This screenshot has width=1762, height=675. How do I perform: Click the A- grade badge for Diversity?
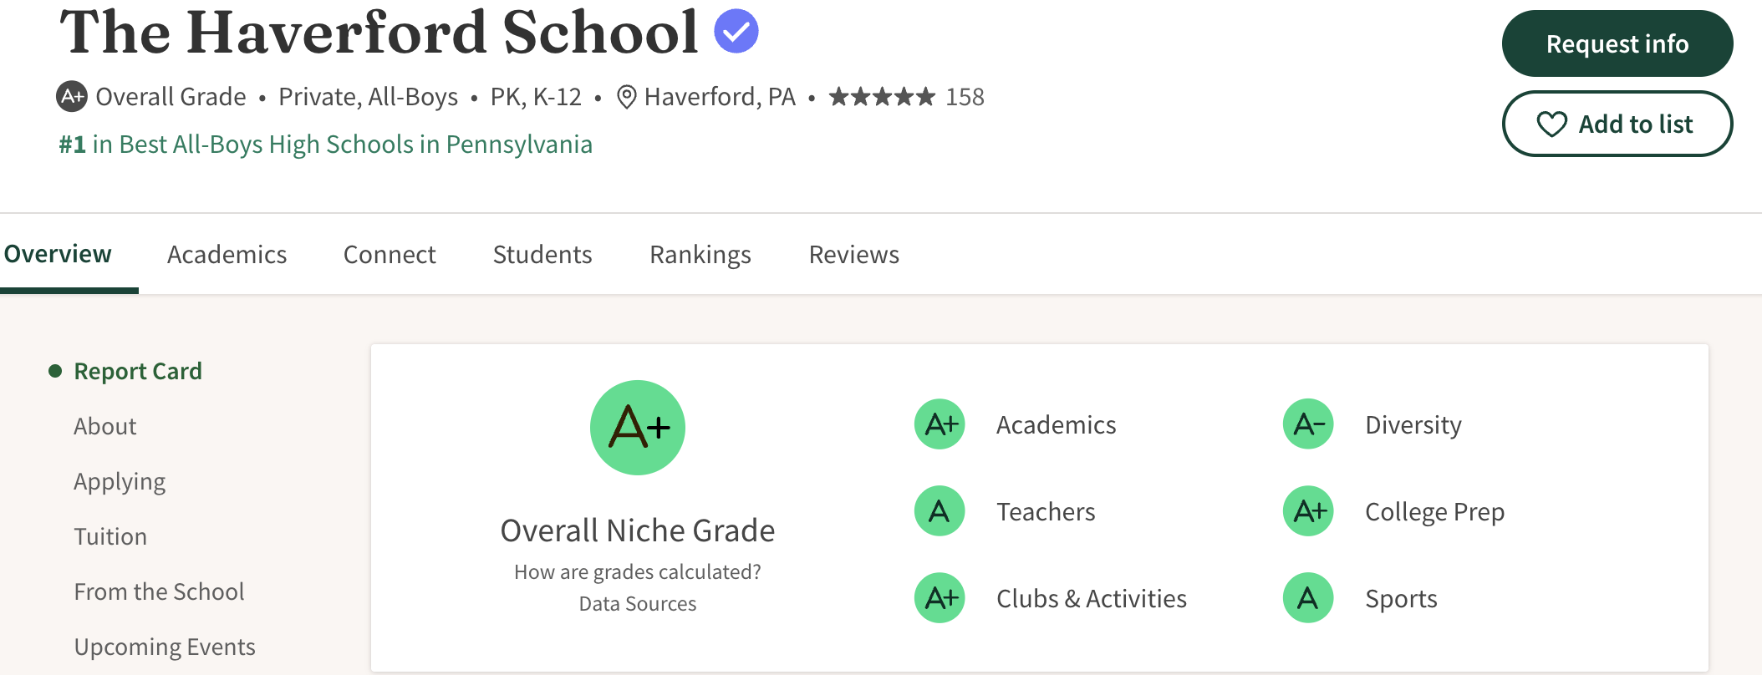point(1308,424)
